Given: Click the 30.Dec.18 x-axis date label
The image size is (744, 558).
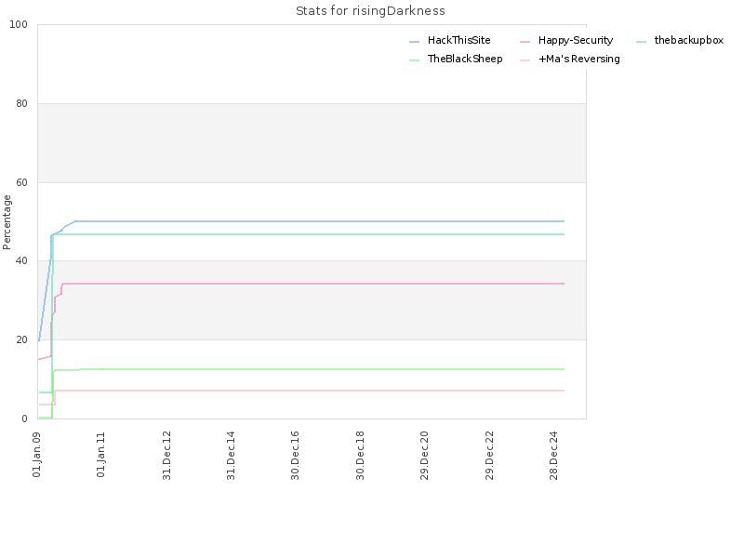Looking at the screenshot, I should (x=360, y=455).
